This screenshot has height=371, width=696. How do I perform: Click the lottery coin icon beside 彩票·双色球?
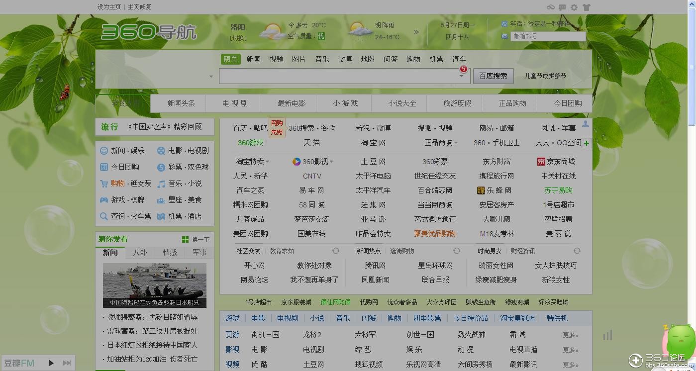tap(161, 167)
